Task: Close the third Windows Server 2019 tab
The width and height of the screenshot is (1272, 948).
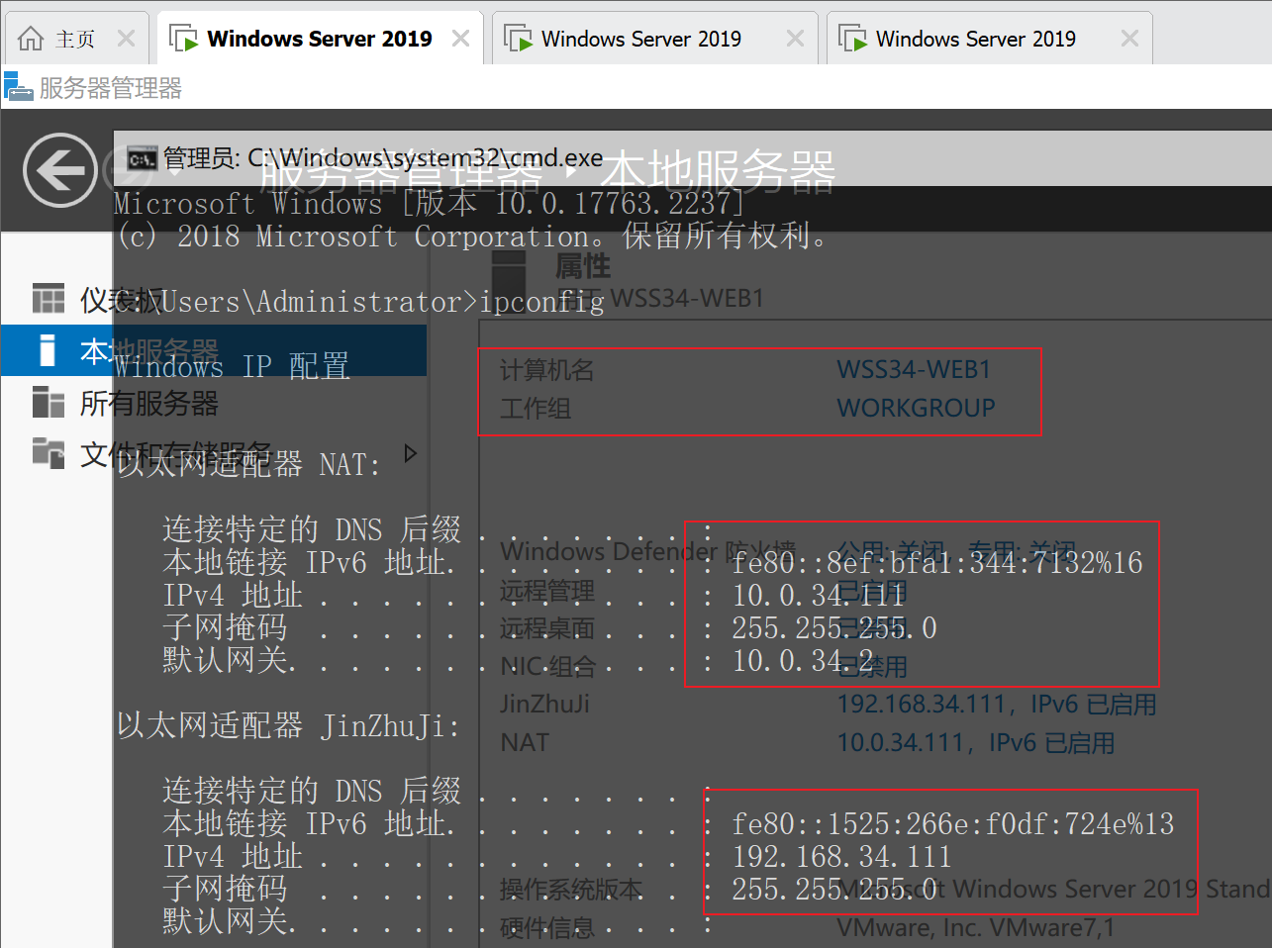Action: pos(1129,39)
